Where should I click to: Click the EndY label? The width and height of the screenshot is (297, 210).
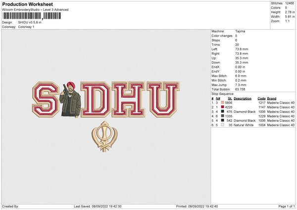[x=216, y=71]
